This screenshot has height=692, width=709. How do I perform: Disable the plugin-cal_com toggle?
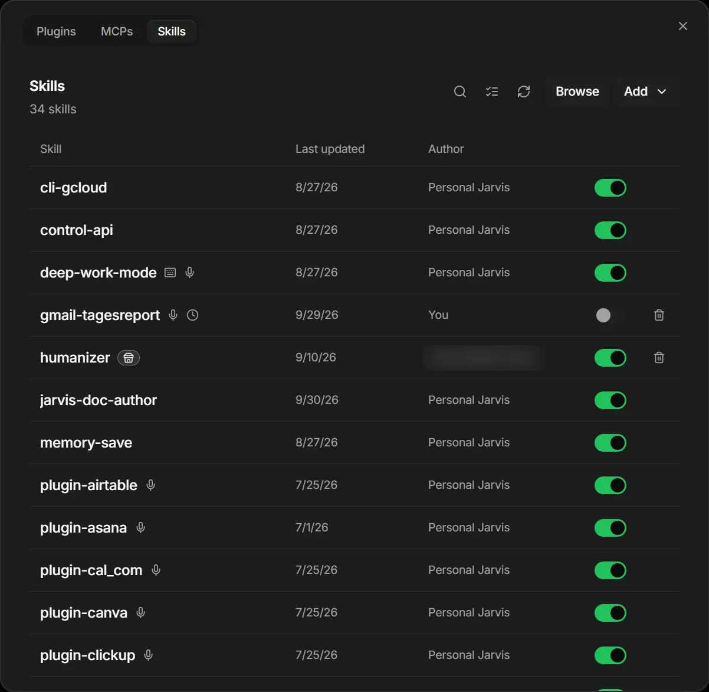click(x=610, y=570)
